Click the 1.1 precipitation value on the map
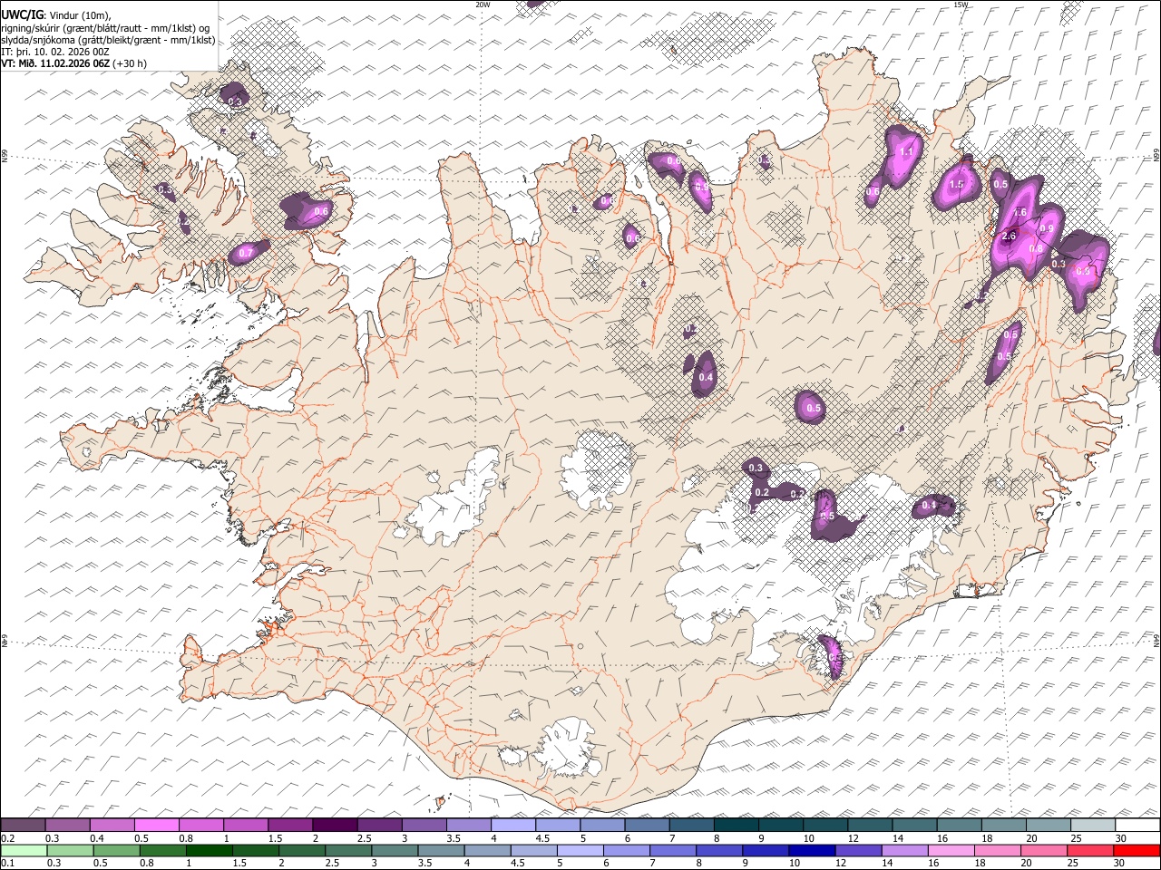This screenshot has height=870, width=1161. point(906,152)
